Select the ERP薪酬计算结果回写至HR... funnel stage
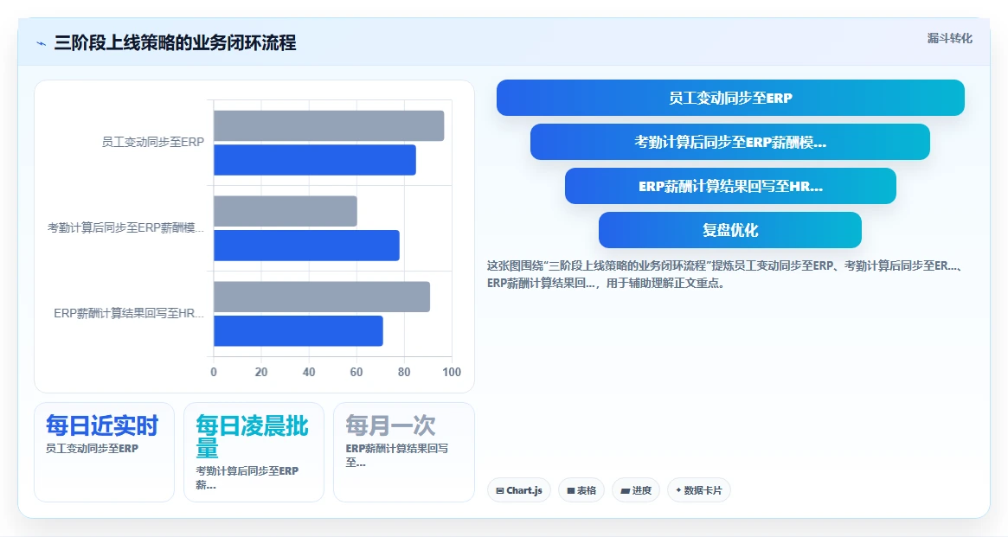The width and height of the screenshot is (1008, 537). tap(730, 186)
